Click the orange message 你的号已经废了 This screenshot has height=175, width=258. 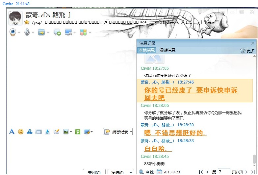[191, 94]
